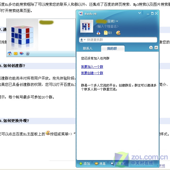Click the red chat bubble icon on contact card

(x=21, y=53)
